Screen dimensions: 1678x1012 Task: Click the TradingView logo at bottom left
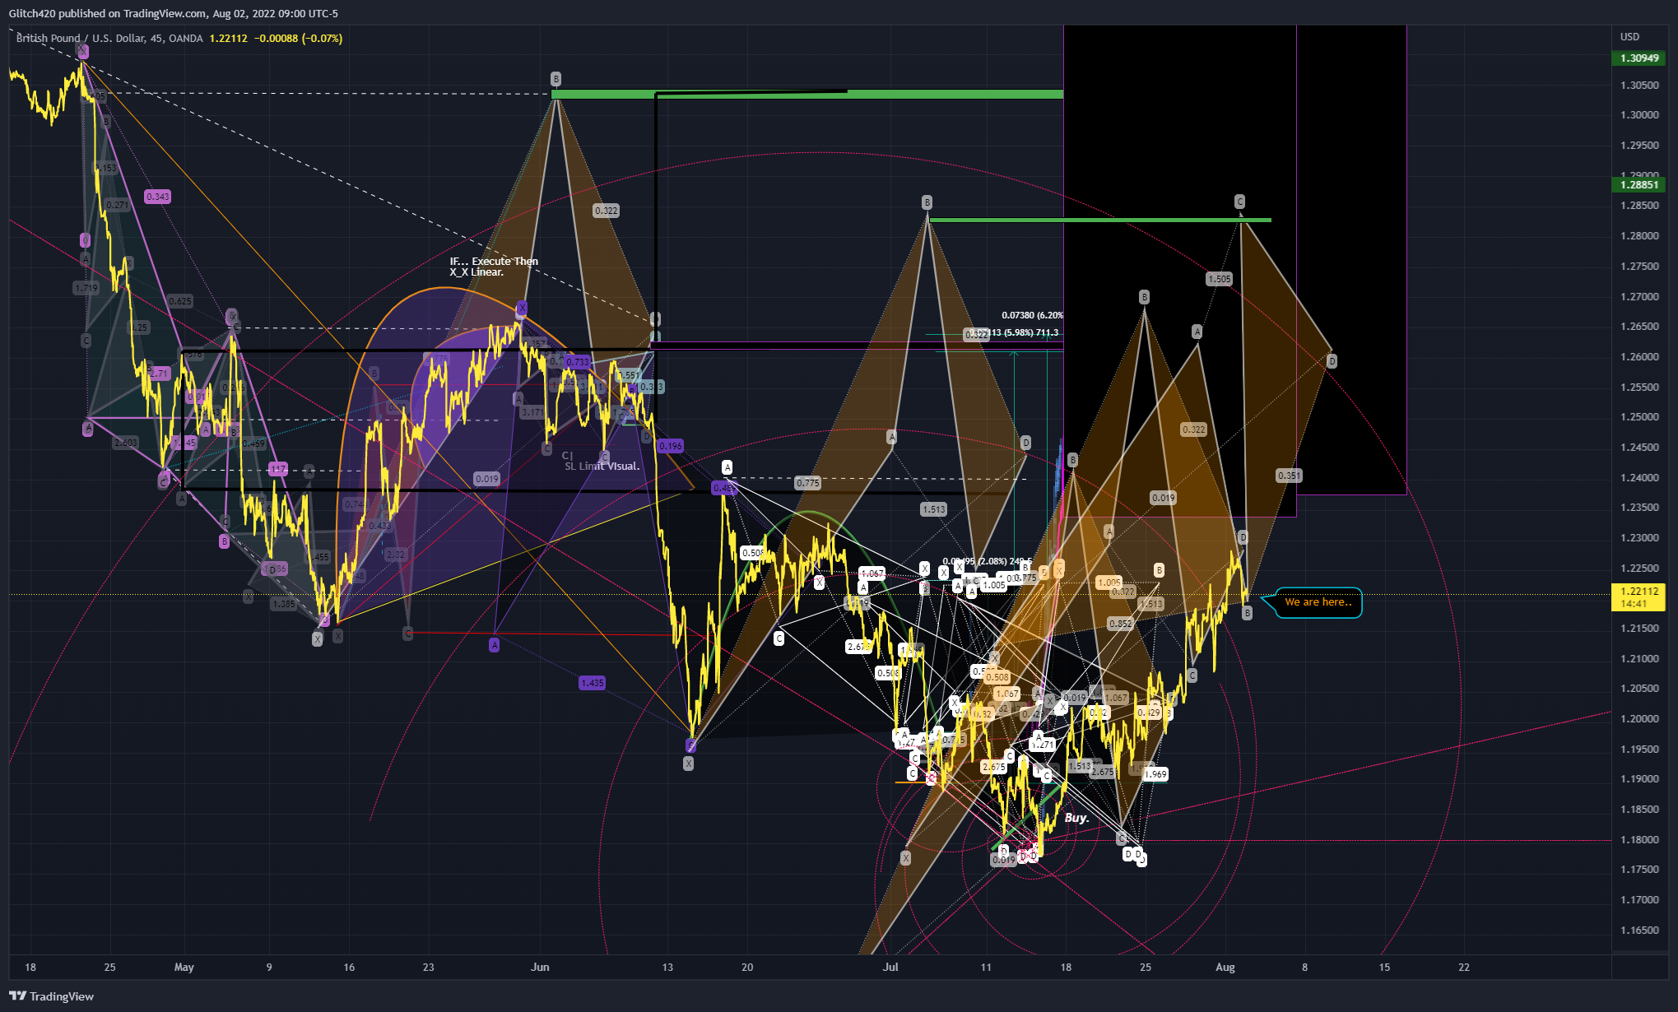51,996
